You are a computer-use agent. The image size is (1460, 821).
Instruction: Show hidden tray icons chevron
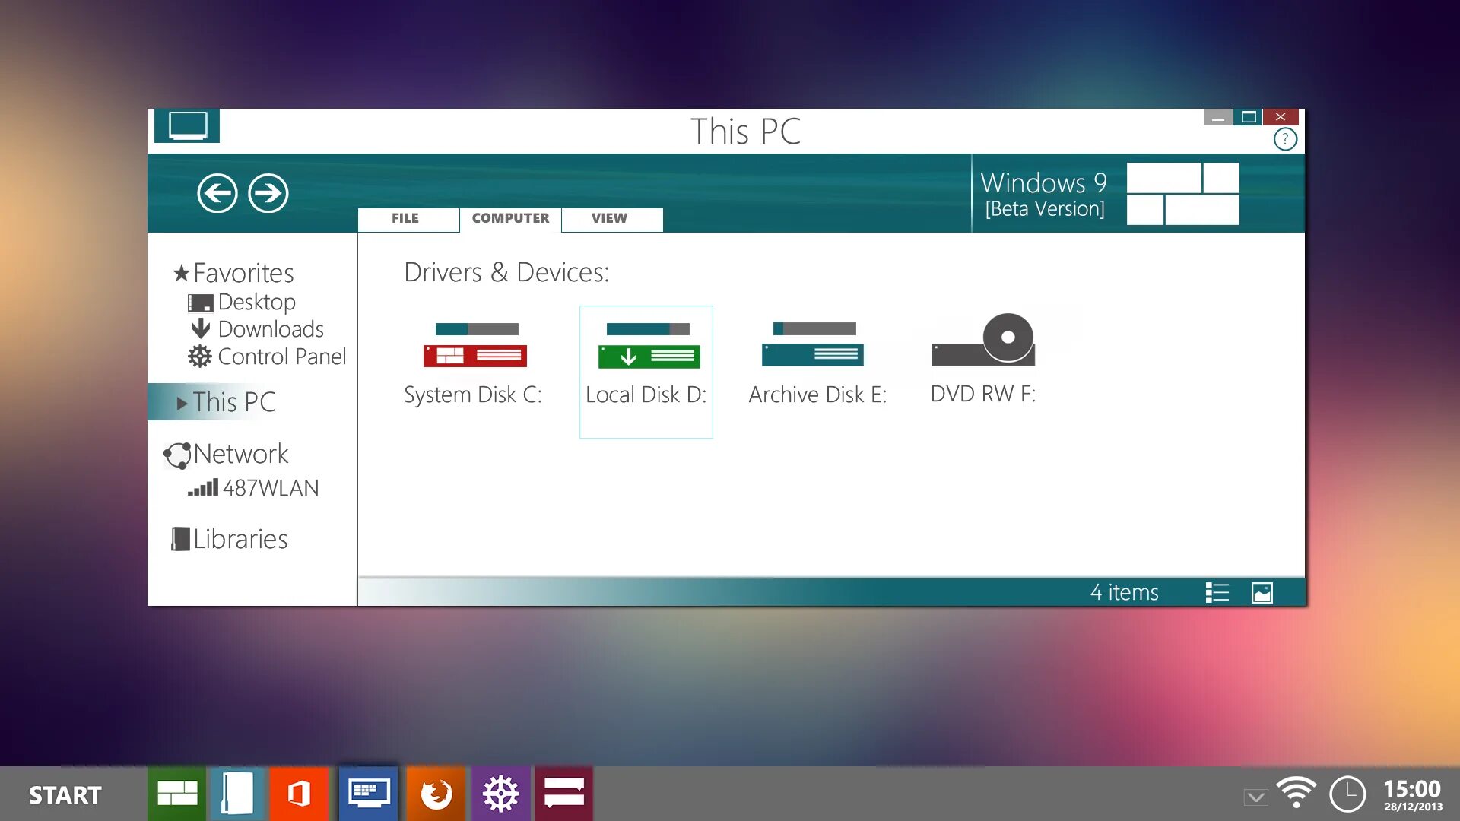tap(1256, 797)
